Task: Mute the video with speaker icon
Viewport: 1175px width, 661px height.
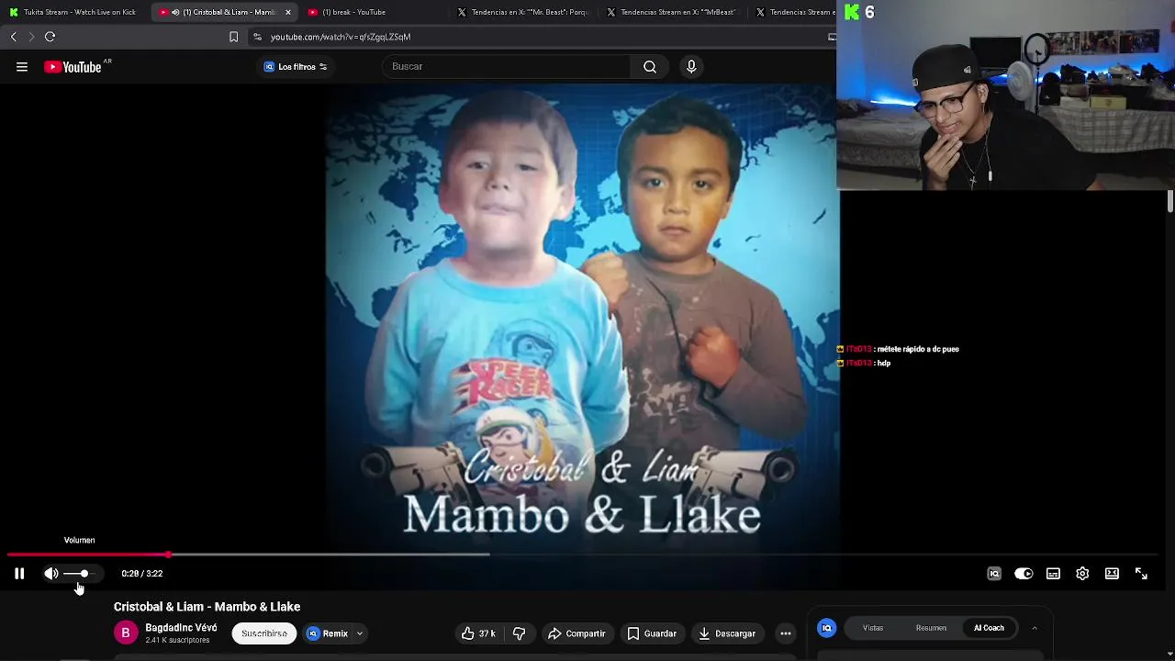Action: pyautogui.click(x=51, y=574)
